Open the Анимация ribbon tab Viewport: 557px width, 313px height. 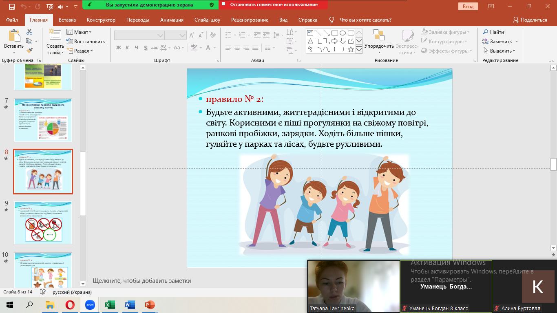point(172,20)
